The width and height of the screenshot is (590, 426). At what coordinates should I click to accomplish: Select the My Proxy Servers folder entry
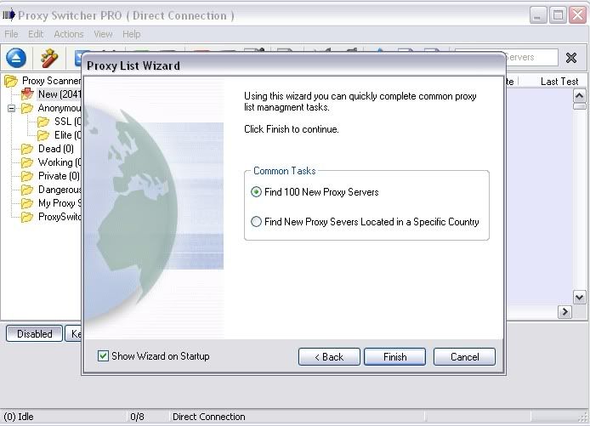click(x=59, y=203)
